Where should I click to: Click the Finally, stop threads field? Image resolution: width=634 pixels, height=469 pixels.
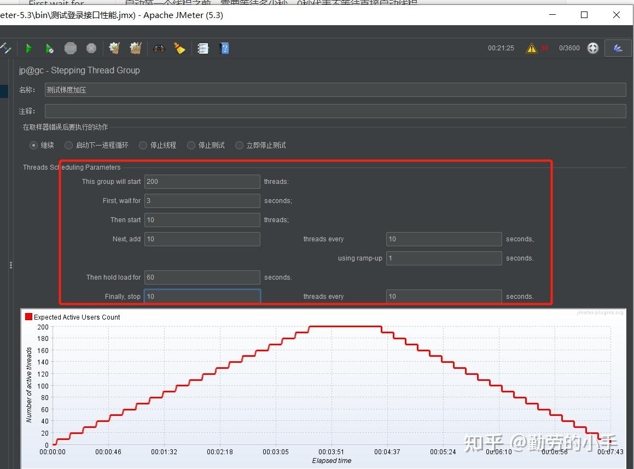point(202,296)
